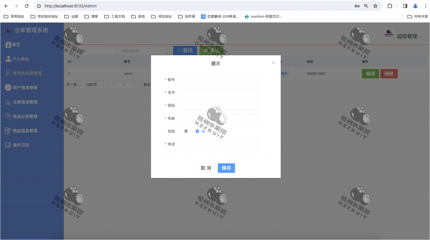Viewport: 430px width, 240px height.
Task: Go to 首页 in the sidebar
Action: [x=13, y=44]
